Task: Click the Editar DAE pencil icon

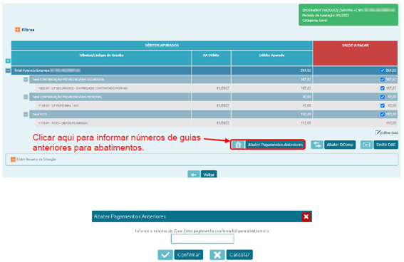Action: click(x=378, y=132)
